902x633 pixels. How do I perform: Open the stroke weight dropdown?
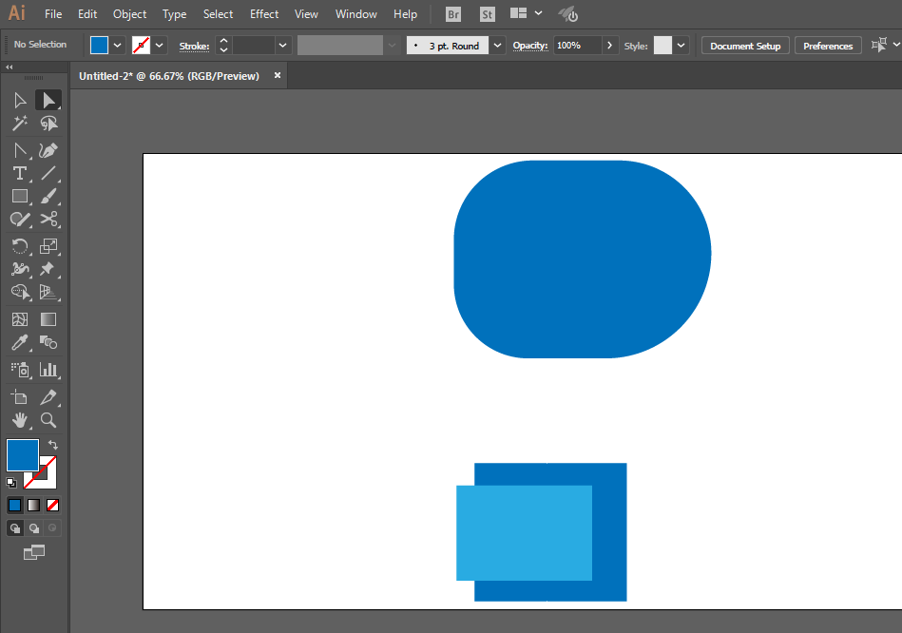tap(282, 46)
